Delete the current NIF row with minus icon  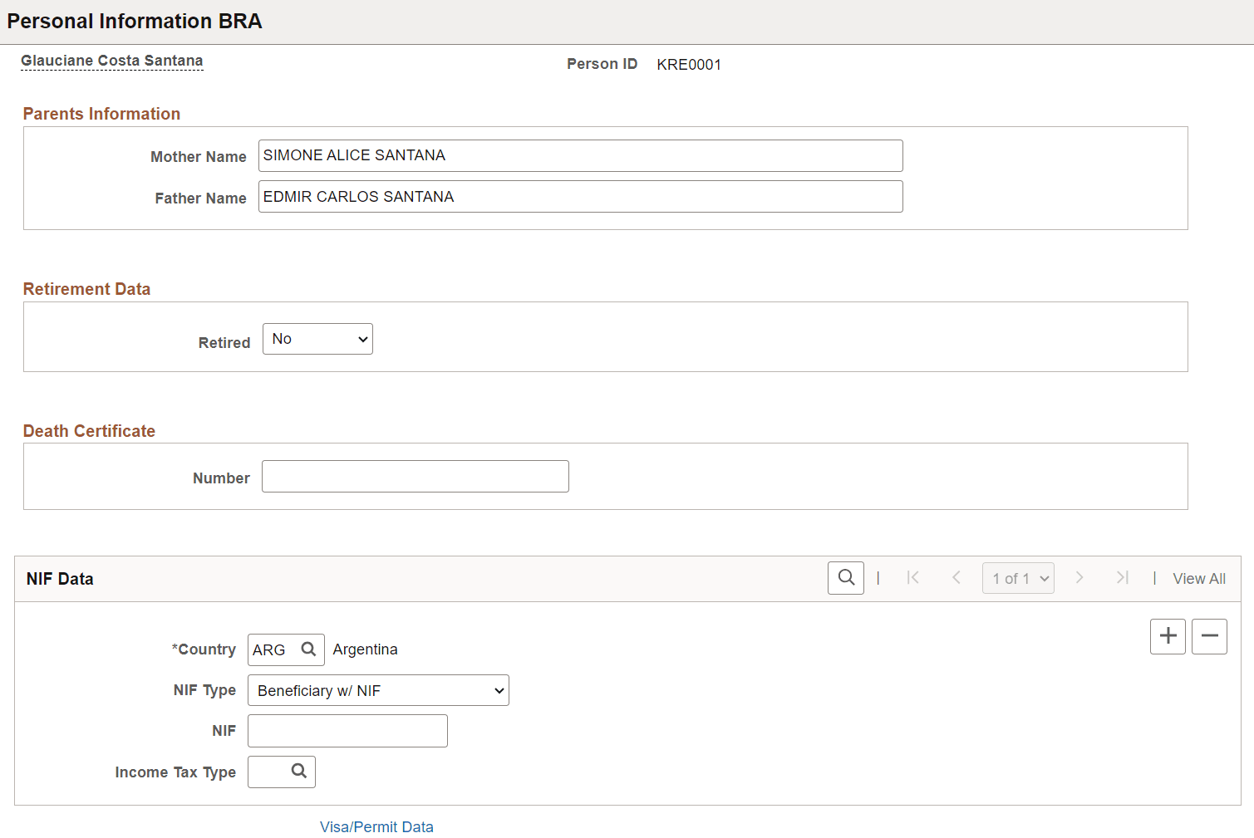point(1209,635)
